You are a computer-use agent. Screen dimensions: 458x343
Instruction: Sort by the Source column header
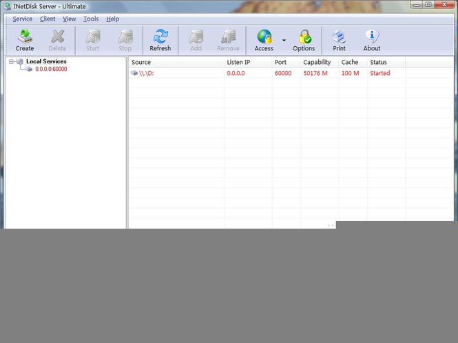coord(176,62)
